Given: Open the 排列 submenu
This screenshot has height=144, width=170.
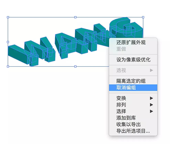Looking at the screenshot, I should (x=133, y=105).
